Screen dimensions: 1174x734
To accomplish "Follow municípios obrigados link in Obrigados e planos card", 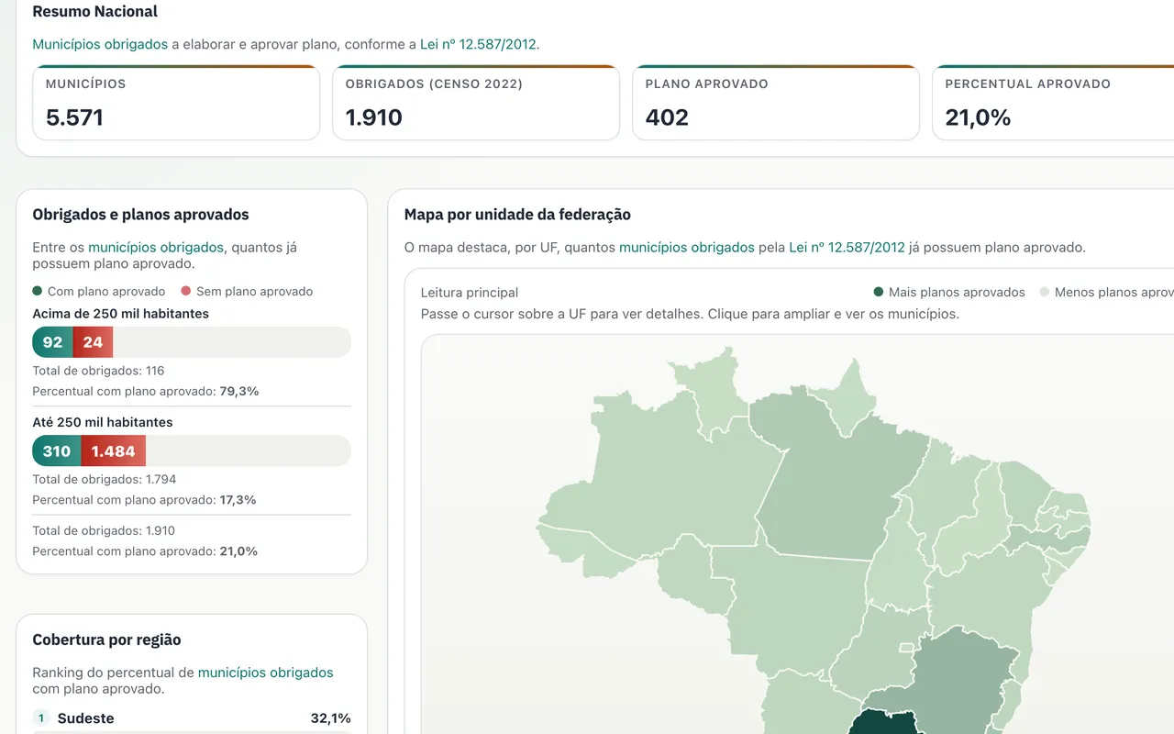I will tap(156, 247).
